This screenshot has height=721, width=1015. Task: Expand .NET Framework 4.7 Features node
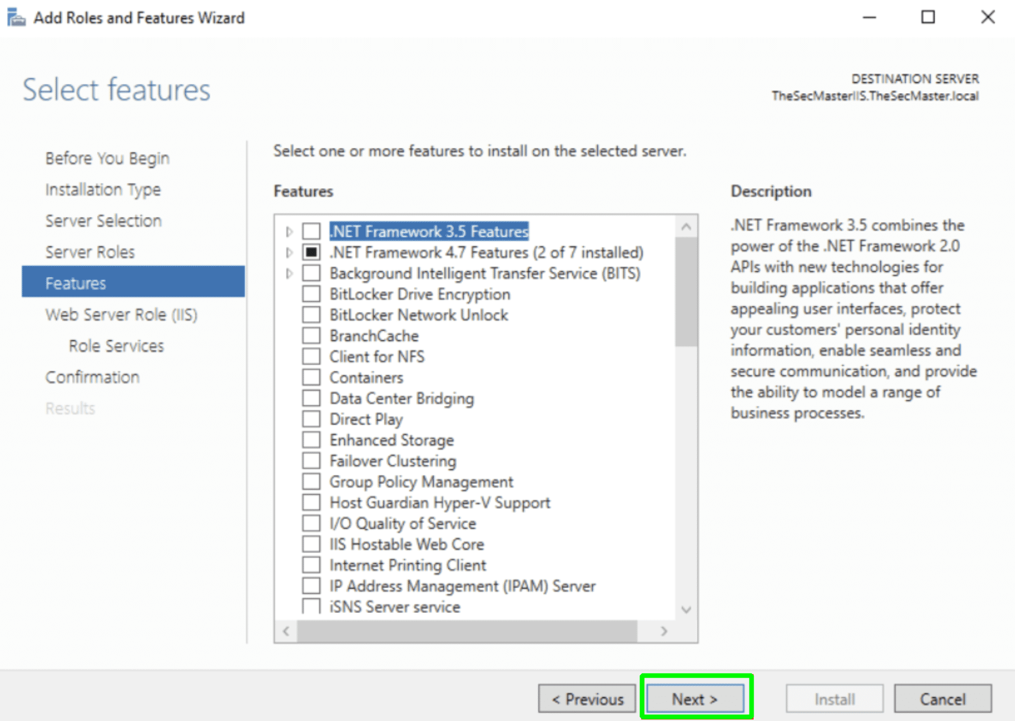[x=289, y=252]
